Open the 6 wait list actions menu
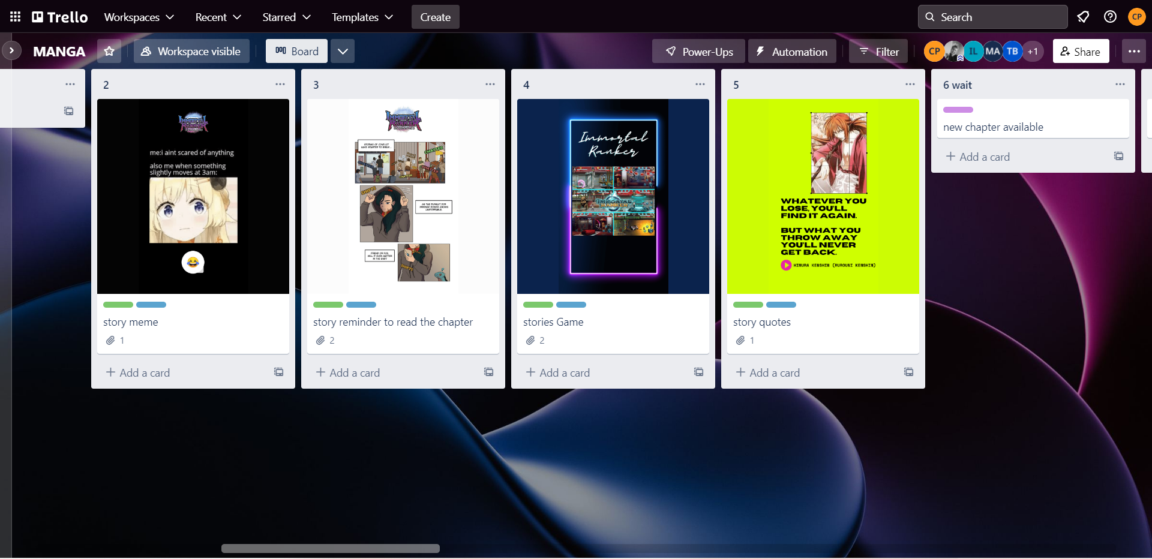The image size is (1152, 559). pyautogui.click(x=1120, y=85)
